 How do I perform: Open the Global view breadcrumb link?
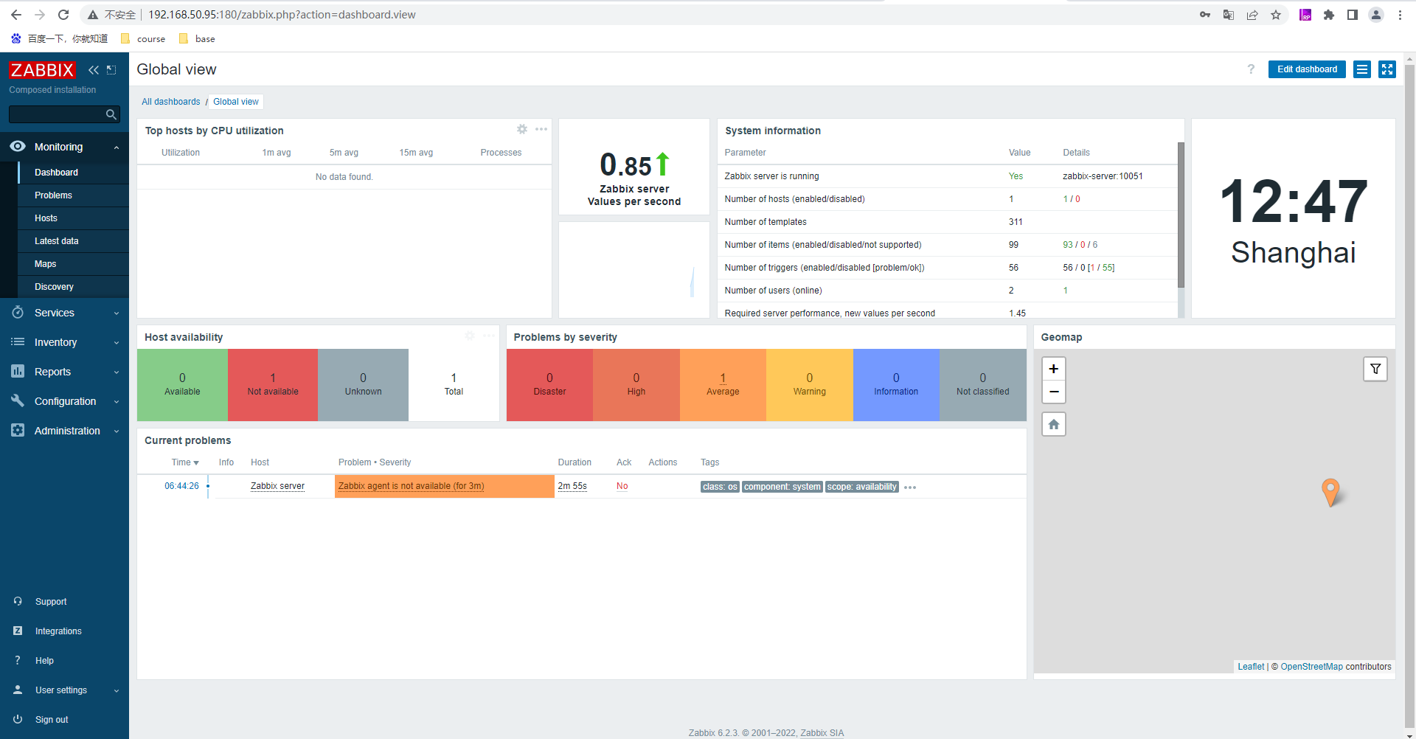pos(236,102)
